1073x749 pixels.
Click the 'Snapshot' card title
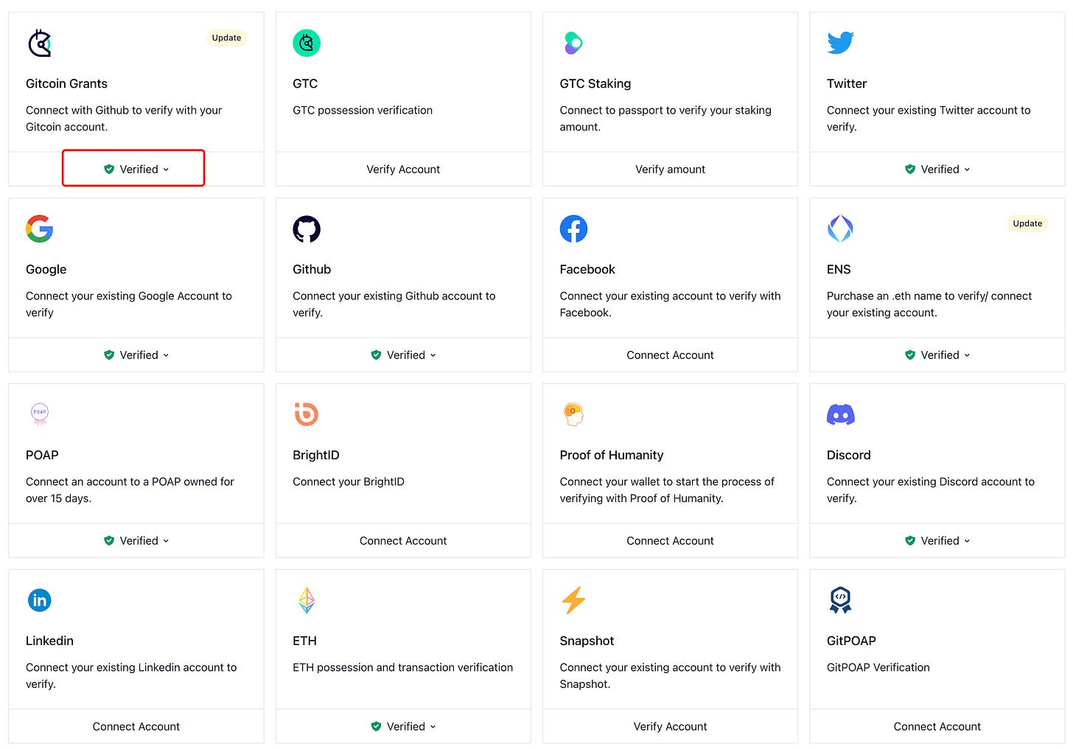point(587,641)
